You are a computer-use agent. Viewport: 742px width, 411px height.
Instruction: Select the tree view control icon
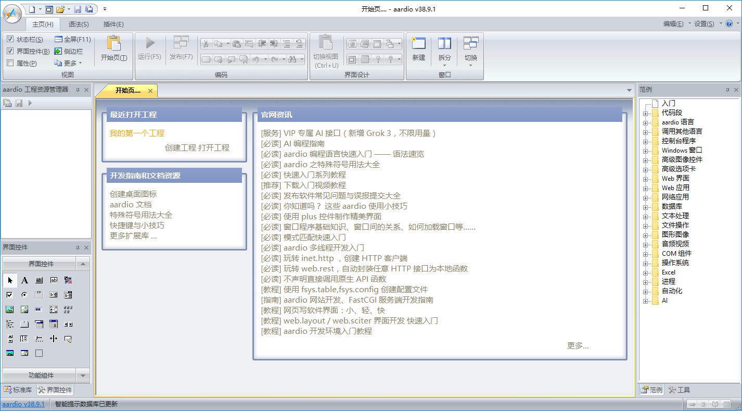click(x=10, y=324)
